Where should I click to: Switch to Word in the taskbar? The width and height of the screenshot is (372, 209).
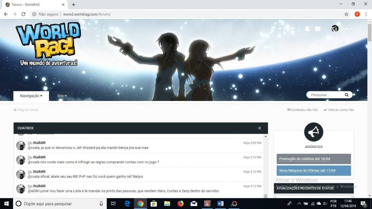point(220,203)
